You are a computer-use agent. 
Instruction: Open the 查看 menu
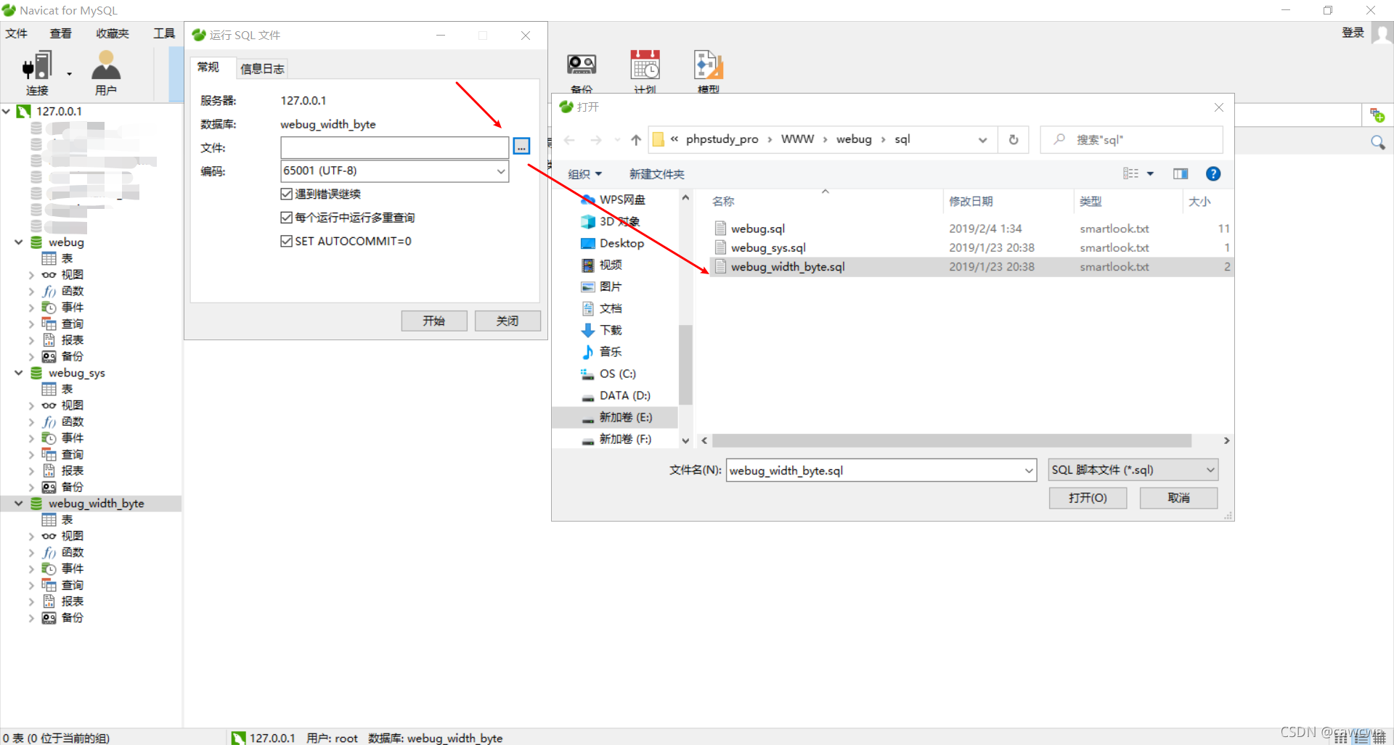[61, 33]
